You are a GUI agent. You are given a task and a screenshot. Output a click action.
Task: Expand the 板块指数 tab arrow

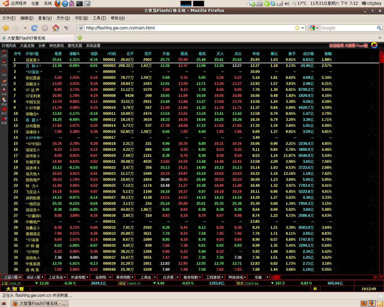tap(200, 277)
